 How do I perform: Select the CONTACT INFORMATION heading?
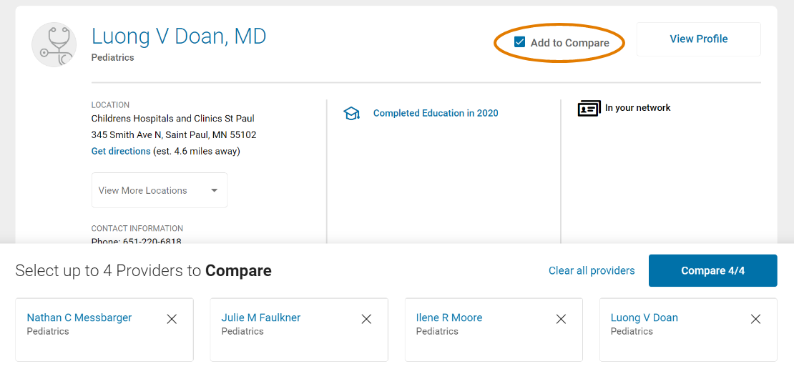coord(137,228)
